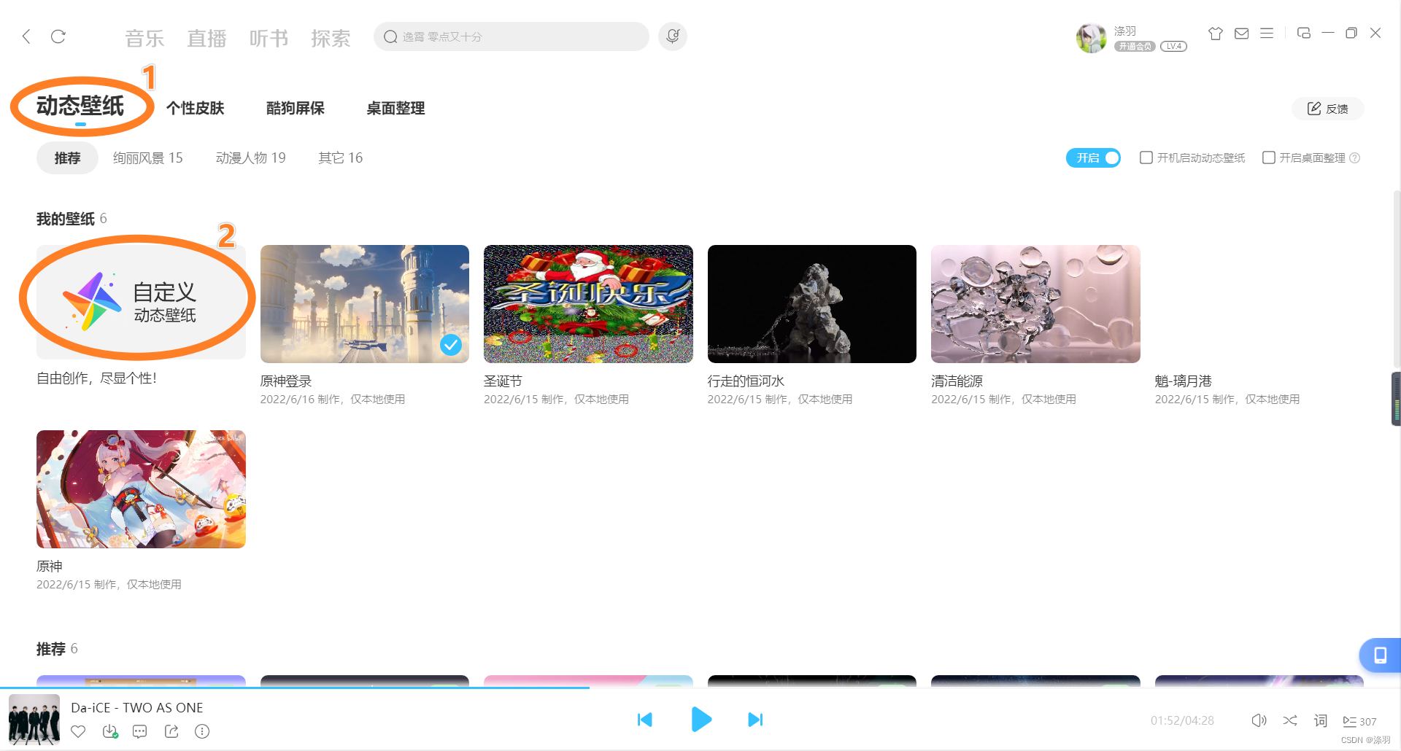Click the green level meter on right edge
Screen dimensions: 1401x751
tap(1397, 399)
